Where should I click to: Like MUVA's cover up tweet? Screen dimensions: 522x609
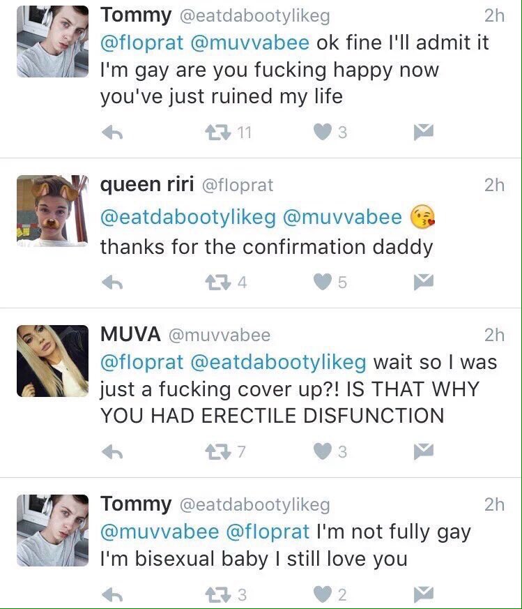pos(321,451)
